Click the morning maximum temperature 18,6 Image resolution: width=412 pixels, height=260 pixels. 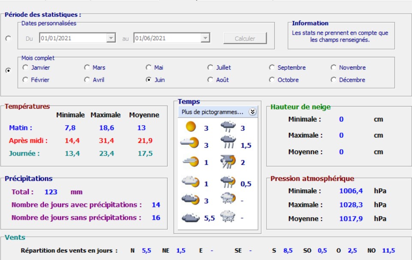(106, 127)
